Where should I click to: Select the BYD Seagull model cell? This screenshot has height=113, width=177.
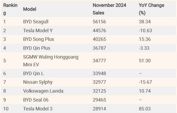point(36,22)
